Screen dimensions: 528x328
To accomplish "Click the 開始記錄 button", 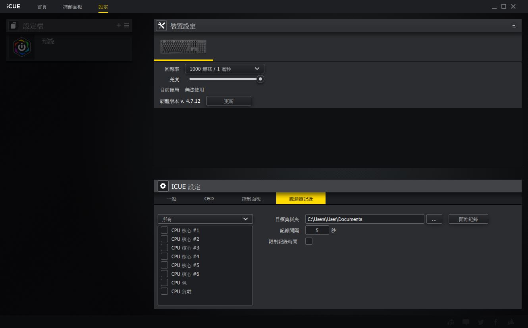I will tap(468, 219).
